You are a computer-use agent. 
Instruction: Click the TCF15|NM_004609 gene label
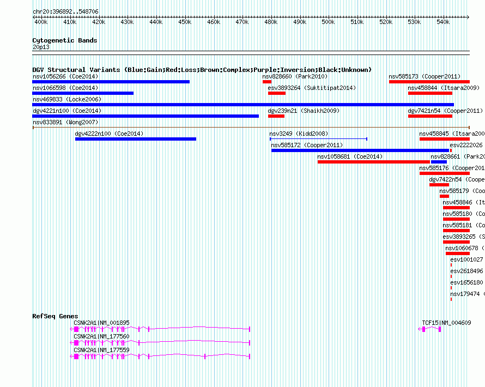[447, 323]
